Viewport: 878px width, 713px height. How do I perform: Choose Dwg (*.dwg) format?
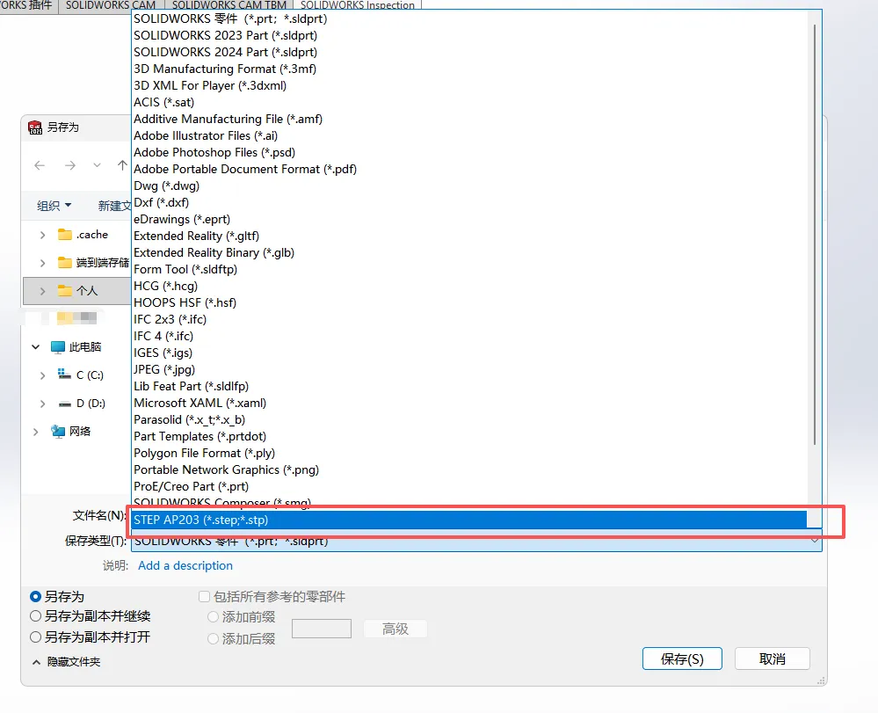point(470,186)
